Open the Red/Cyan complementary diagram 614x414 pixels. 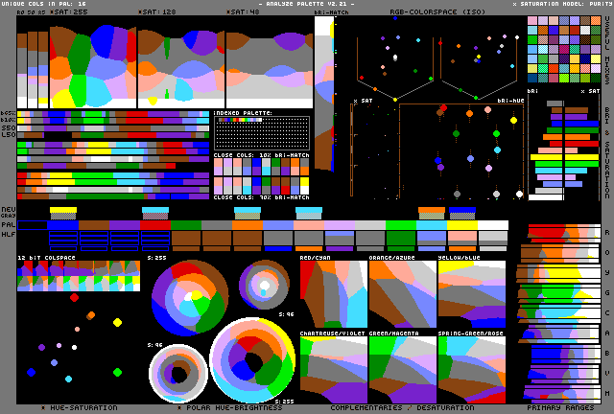(333, 292)
